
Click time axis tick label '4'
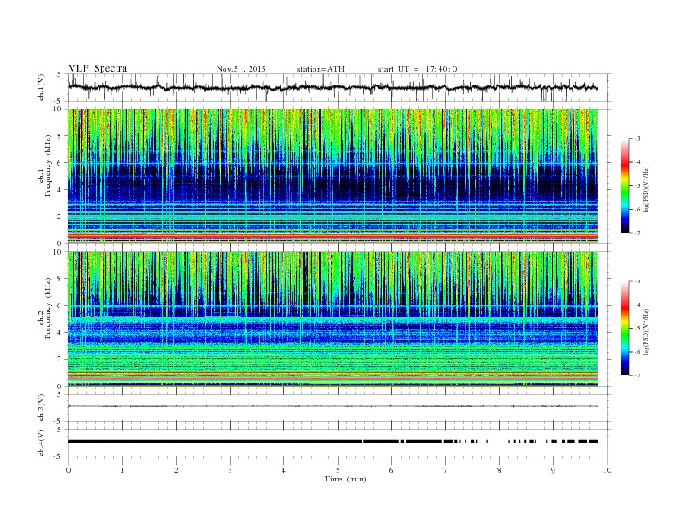click(x=283, y=470)
